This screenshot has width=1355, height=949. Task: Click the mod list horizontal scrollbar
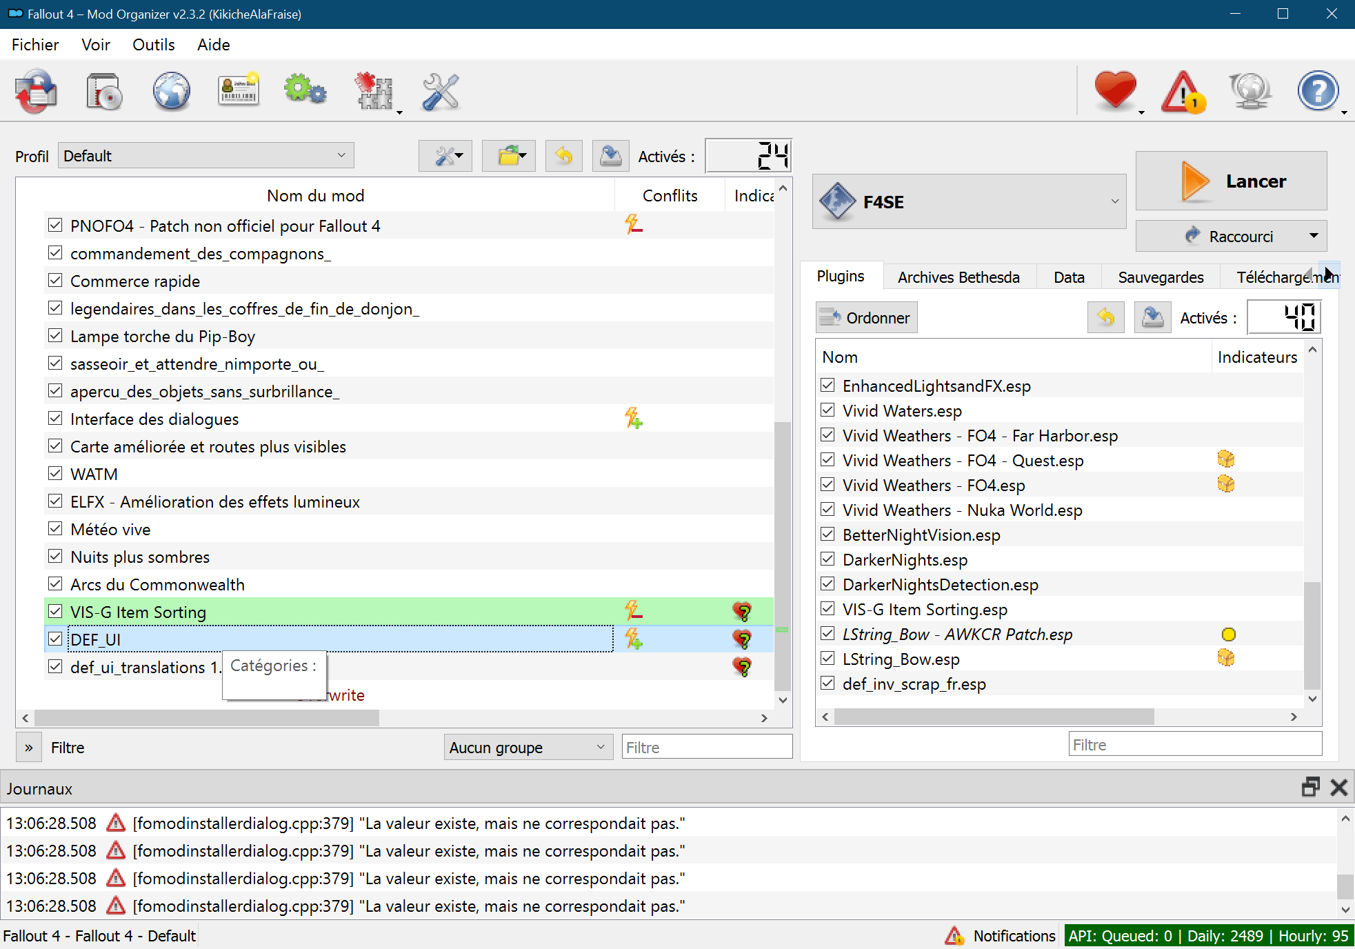(205, 718)
